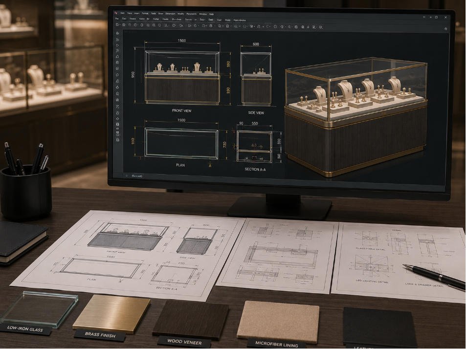Maximize the CAD application window
The image size is (466, 349).
436,17
